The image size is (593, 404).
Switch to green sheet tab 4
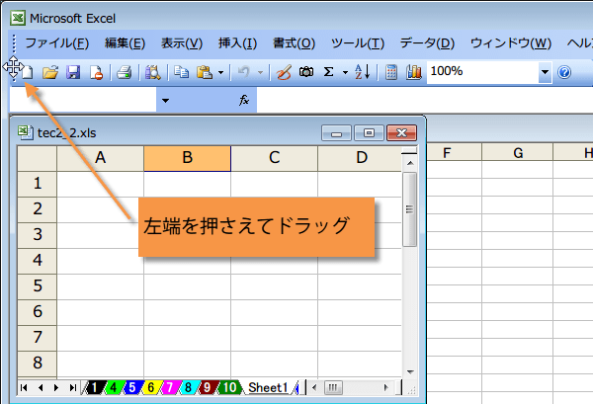(113, 387)
